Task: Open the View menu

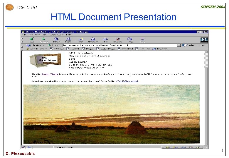Action: [38, 35]
